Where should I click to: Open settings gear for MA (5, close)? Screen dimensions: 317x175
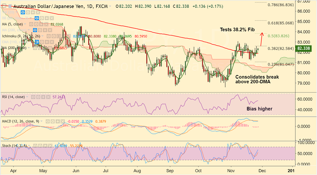36,24
